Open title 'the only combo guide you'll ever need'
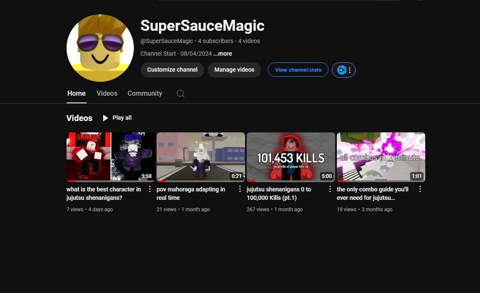The image size is (480, 293). pos(373,194)
